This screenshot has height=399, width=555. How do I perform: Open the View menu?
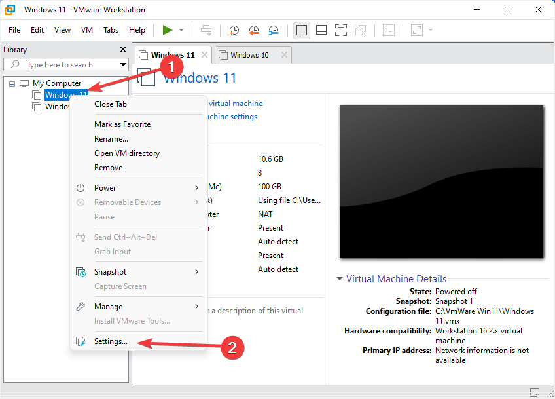pos(62,30)
